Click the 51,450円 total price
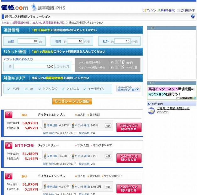This screenshot has height=195, width=197. coord(30,154)
